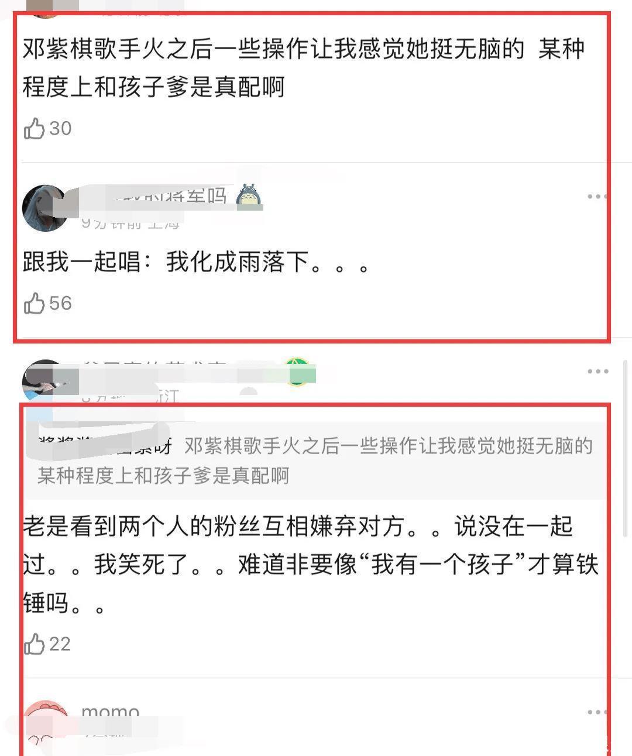Click the 22 likes count
This screenshot has height=756, width=632.
tap(60, 644)
